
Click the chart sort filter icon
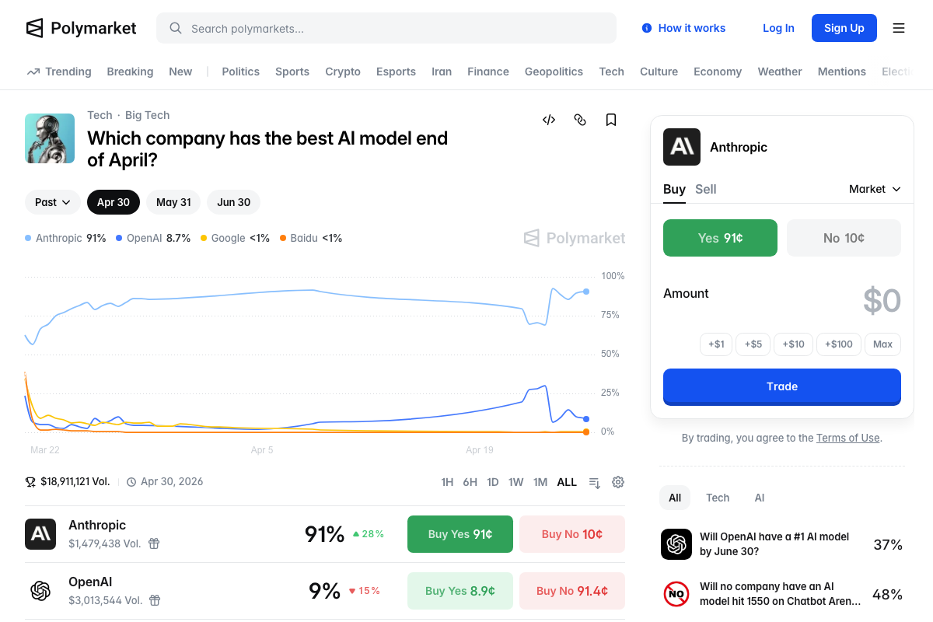tap(595, 483)
